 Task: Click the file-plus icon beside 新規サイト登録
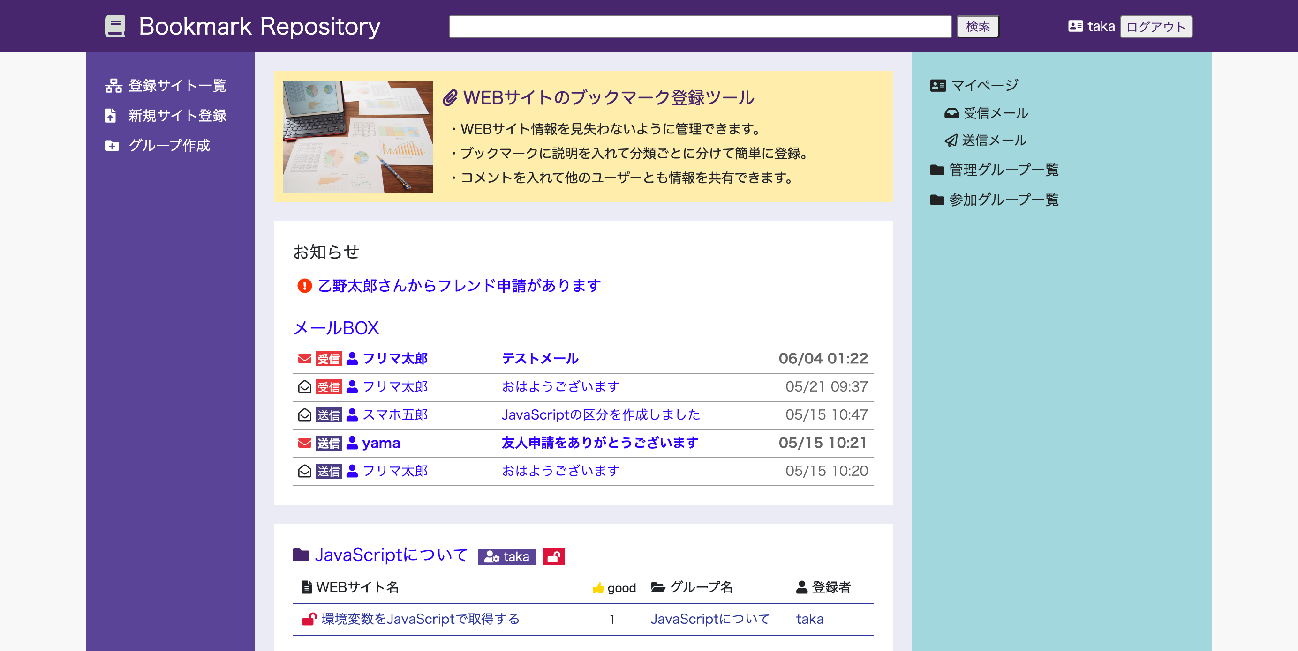click(x=110, y=116)
